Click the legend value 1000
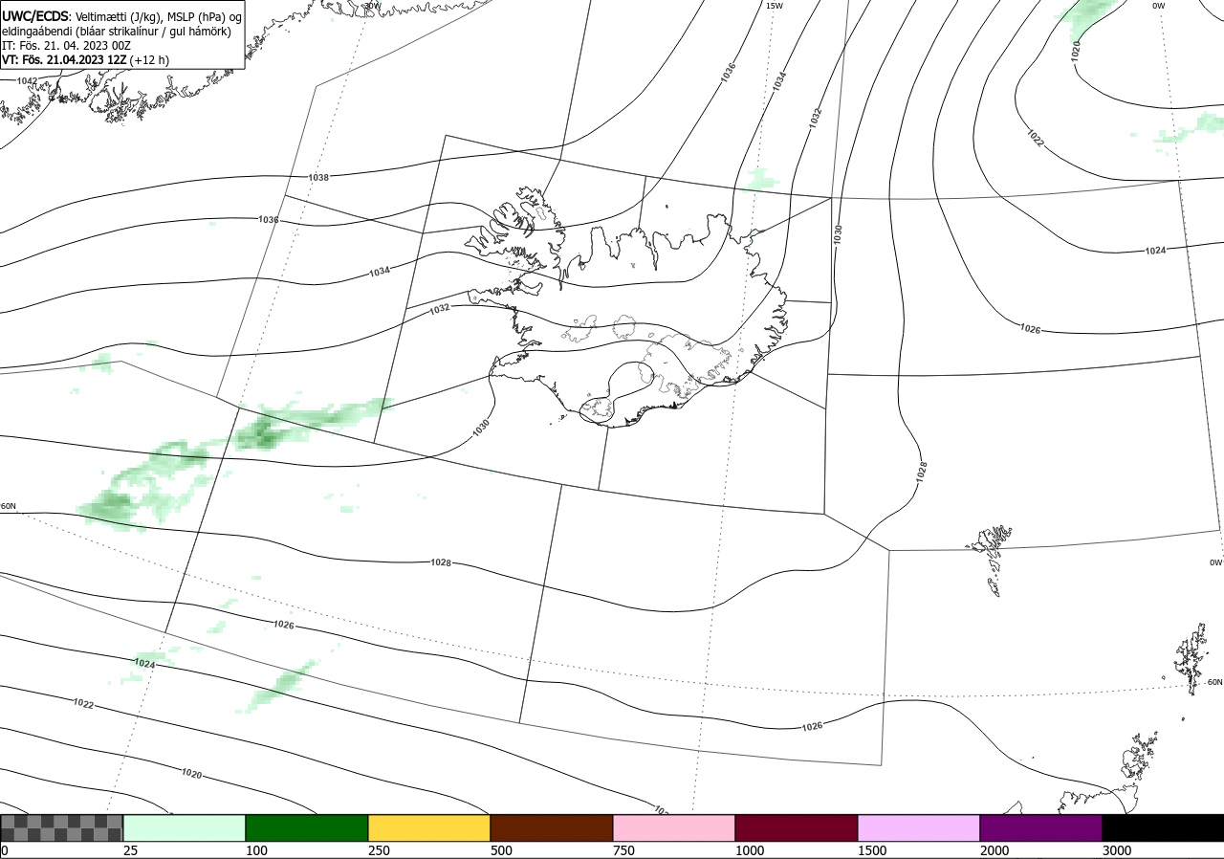Image resolution: width=1224 pixels, height=859 pixels. tap(750, 850)
